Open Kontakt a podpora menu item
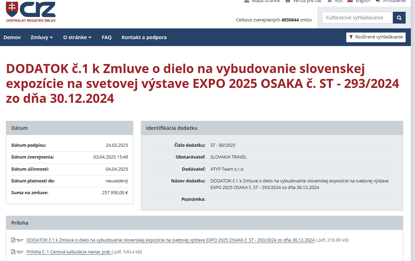The width and height of the screenshot is (415, 261). [x=144, y=37]
